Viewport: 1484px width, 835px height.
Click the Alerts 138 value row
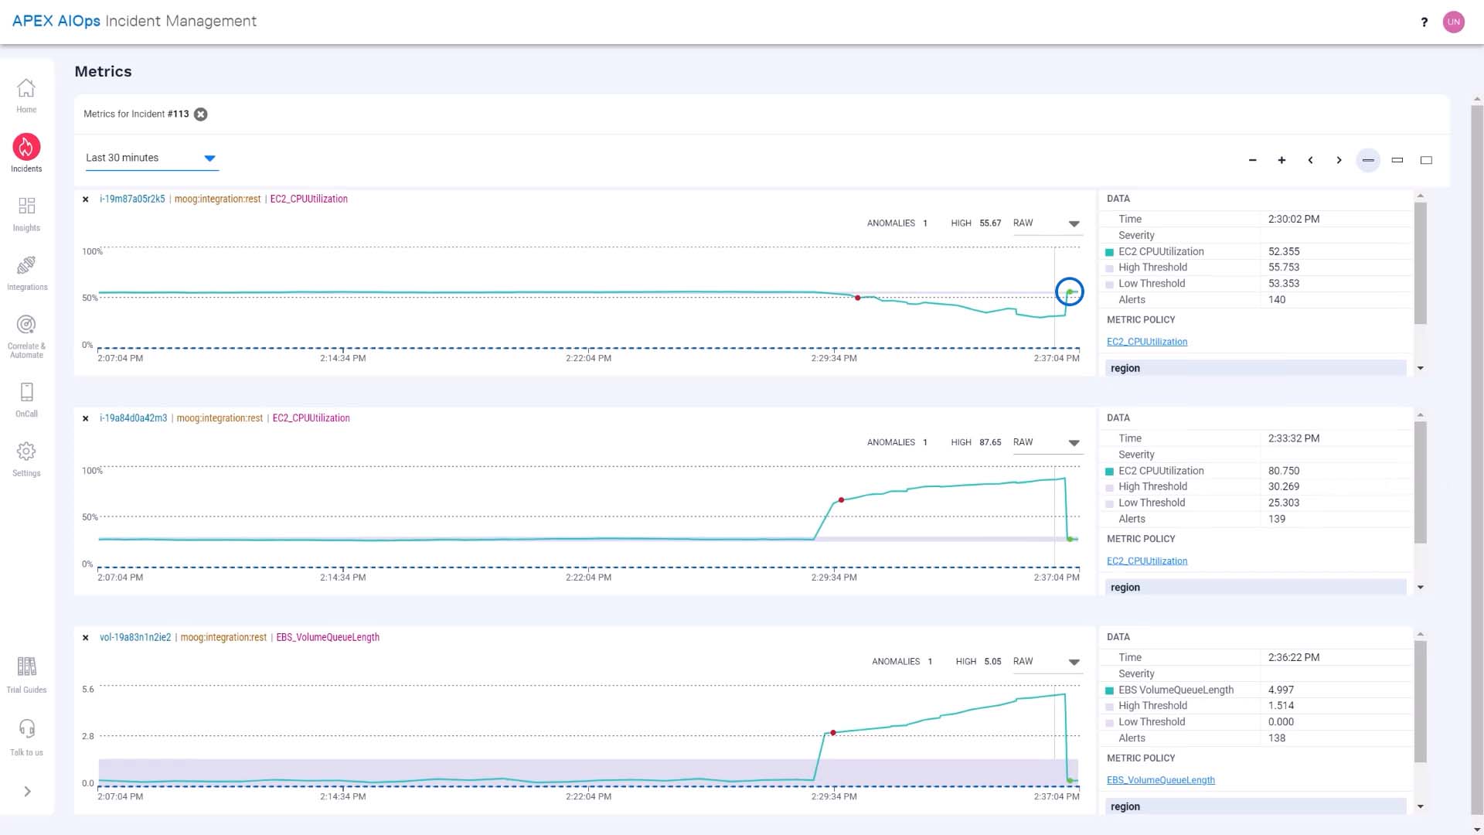1257,738
